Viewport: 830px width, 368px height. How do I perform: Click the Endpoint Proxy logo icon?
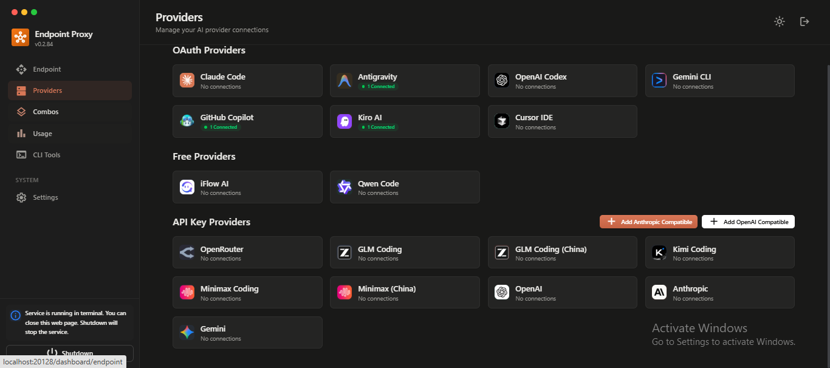[20, 37]
